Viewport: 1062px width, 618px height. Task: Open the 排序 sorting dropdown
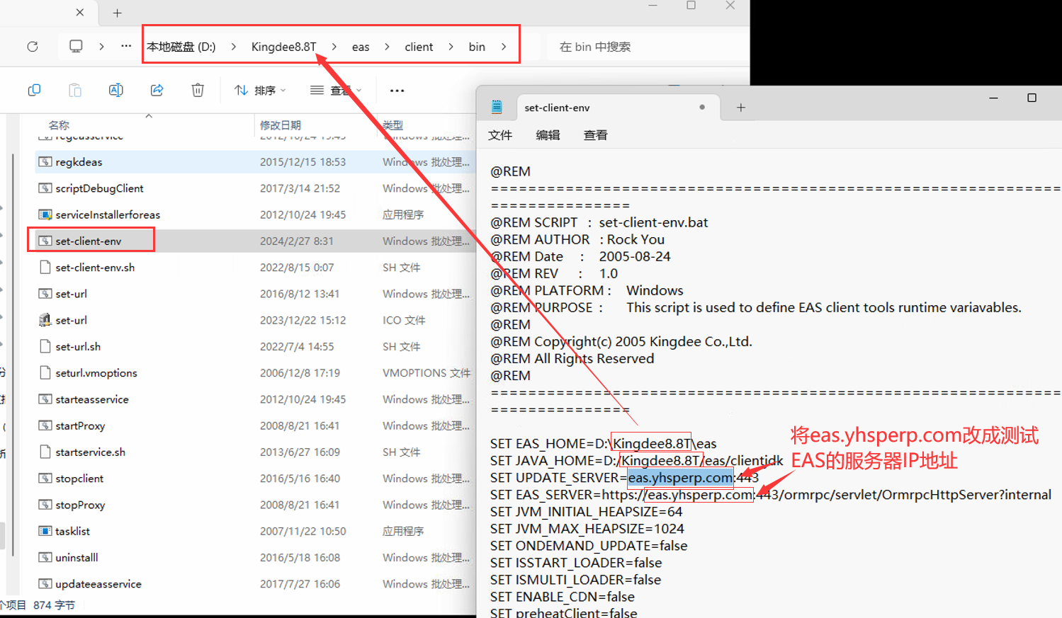259,90
